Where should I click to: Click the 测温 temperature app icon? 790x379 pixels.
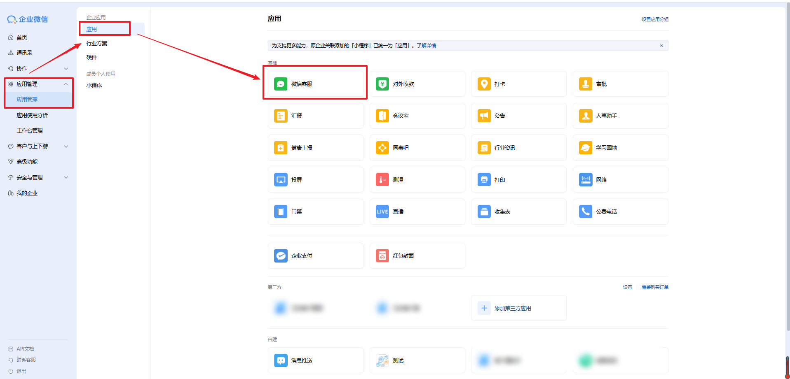(x=382, y=180)
